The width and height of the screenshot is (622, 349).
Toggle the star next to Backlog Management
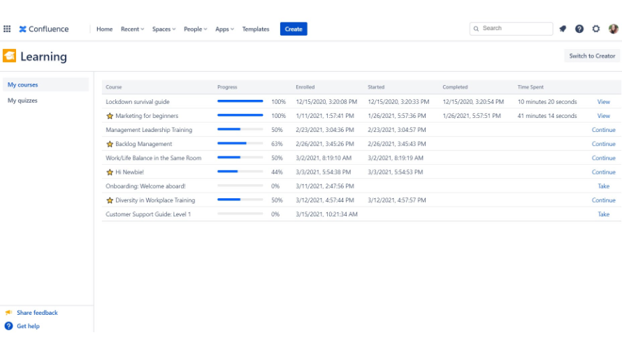pyautogui.click(x=110, y=144)
